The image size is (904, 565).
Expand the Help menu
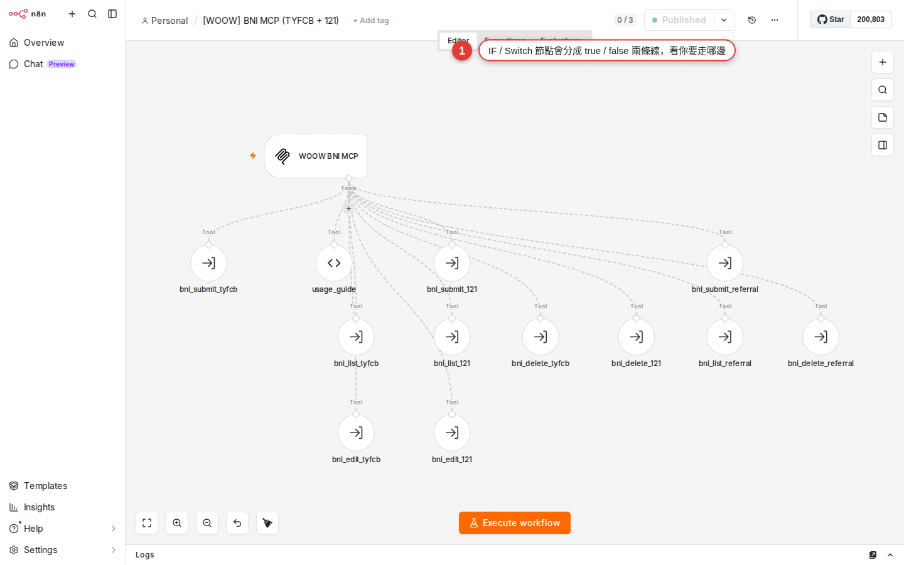coord(62,529)
